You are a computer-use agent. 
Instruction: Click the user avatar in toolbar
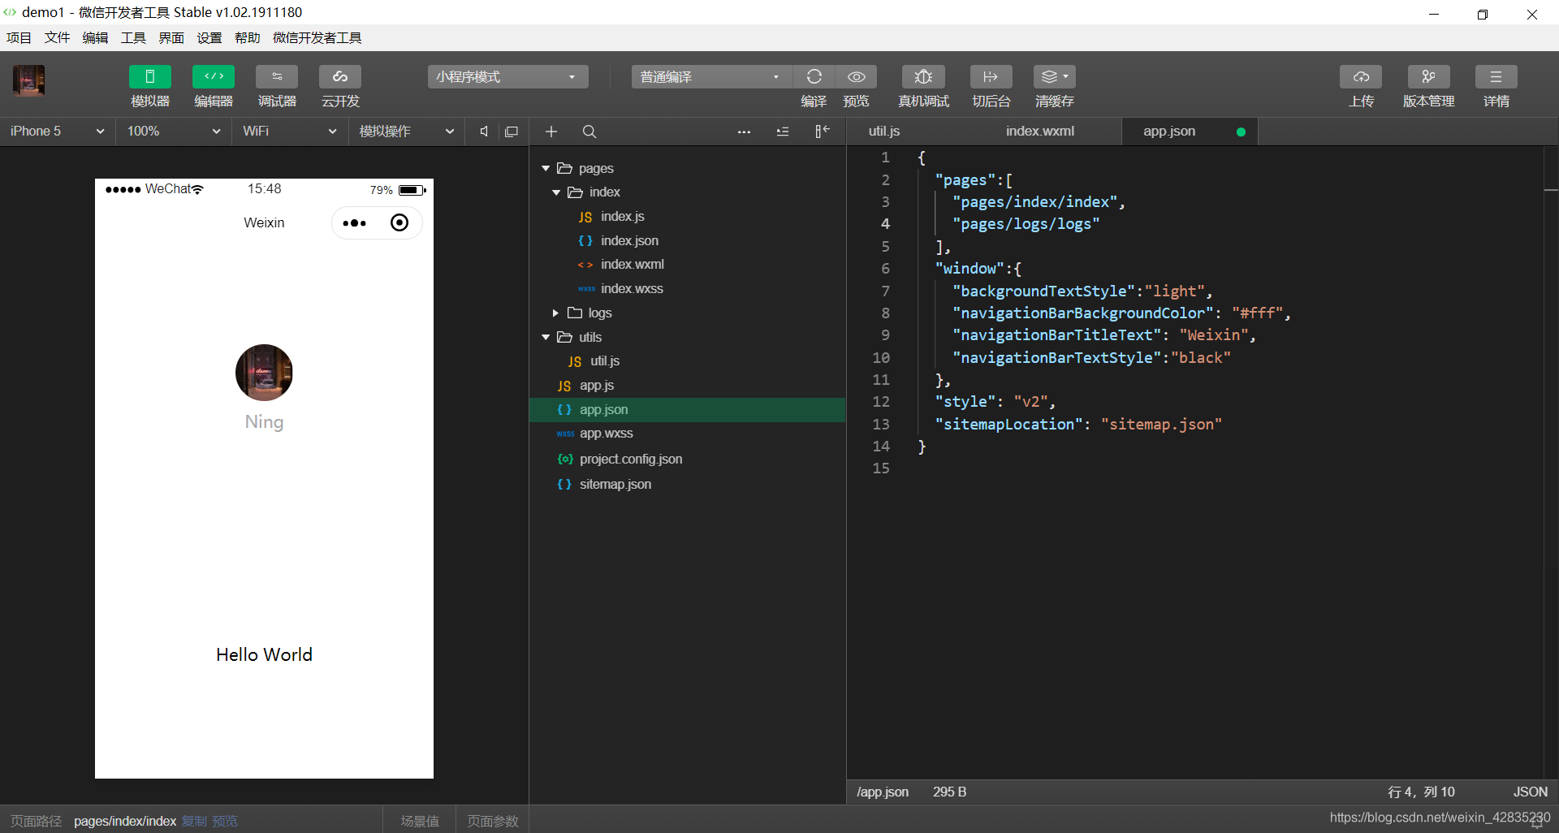pos(28,80)
